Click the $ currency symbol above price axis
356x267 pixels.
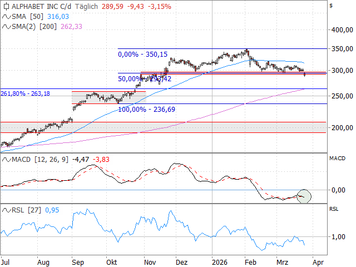(331, 6)
